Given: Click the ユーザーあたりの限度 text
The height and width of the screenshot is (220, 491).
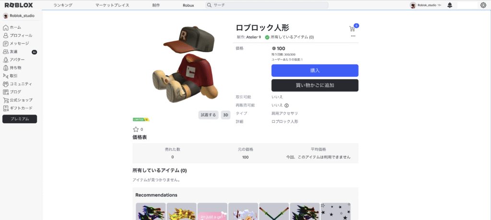Looking at the screenshot, I should 287,59.
